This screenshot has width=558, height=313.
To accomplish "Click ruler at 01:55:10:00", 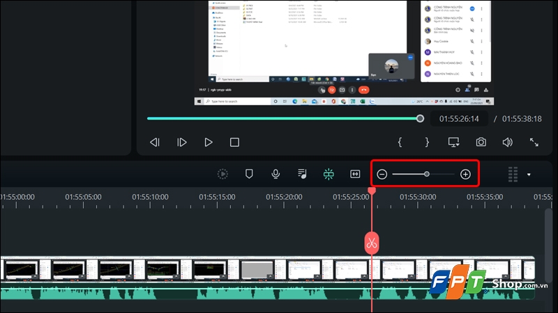I will pos(150,197).
